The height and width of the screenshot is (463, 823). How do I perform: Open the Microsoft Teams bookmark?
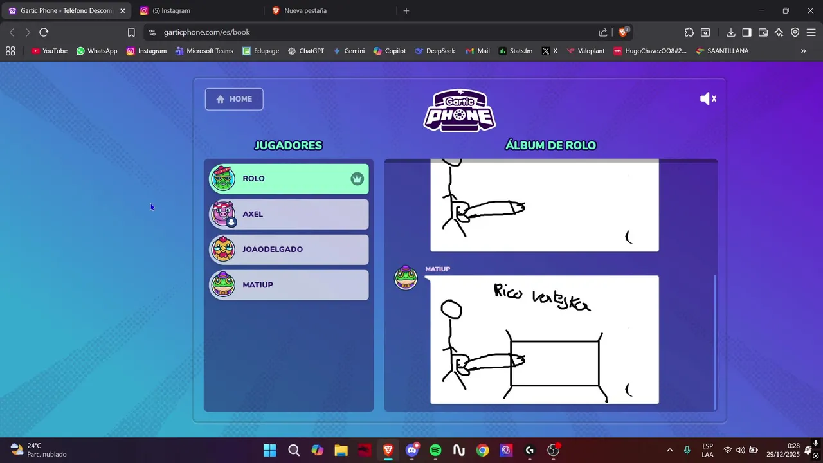coord(204,51)
